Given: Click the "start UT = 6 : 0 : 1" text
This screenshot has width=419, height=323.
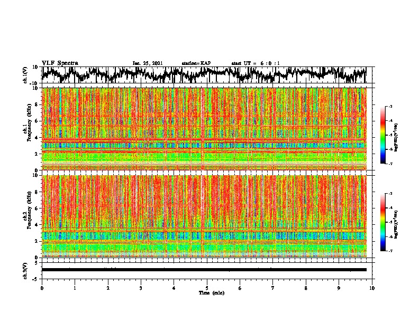Looking at the screenshot, I should (x=256, y=63).
